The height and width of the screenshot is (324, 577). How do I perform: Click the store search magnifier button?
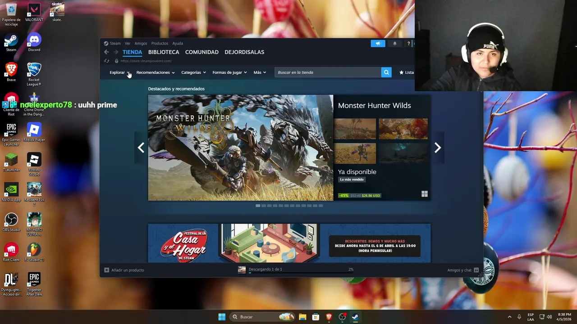pyautogui.click(x=386, y=72)
